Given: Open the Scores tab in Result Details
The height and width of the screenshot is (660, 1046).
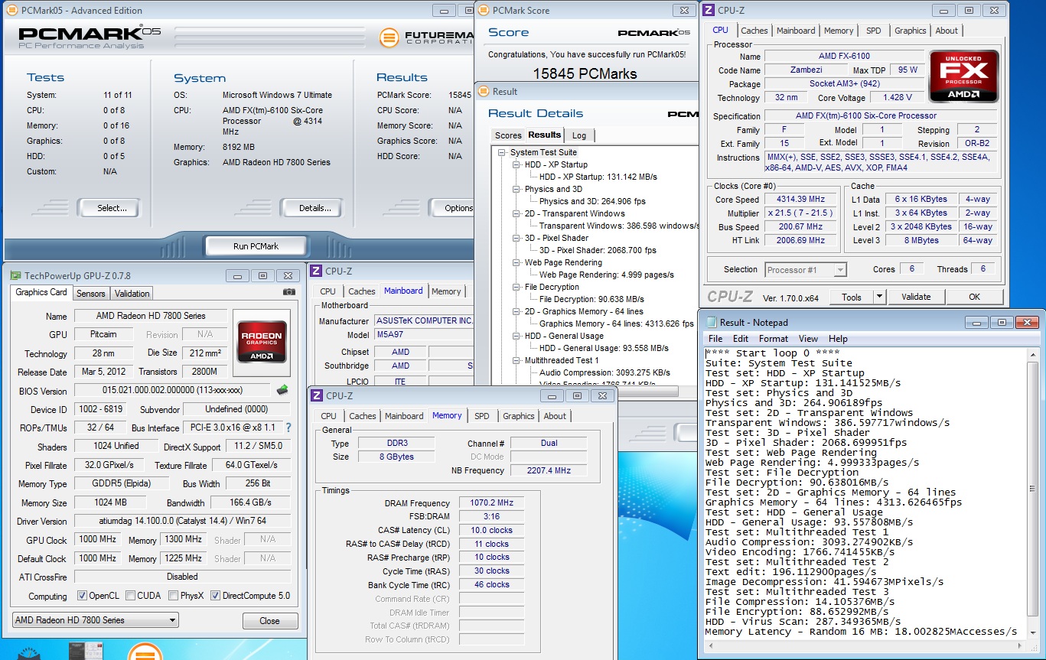Looking at the screenshot, I should (x=508, y=135).
